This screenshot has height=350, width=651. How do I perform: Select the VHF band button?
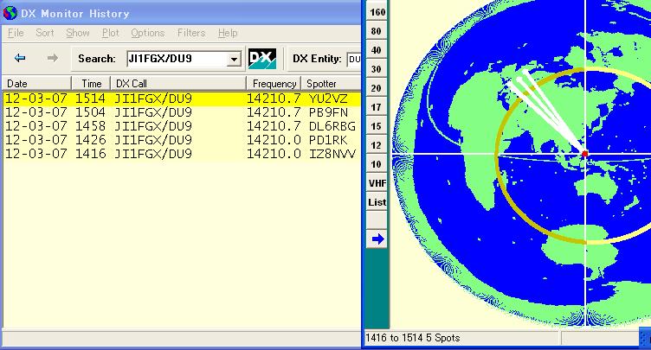377,183
